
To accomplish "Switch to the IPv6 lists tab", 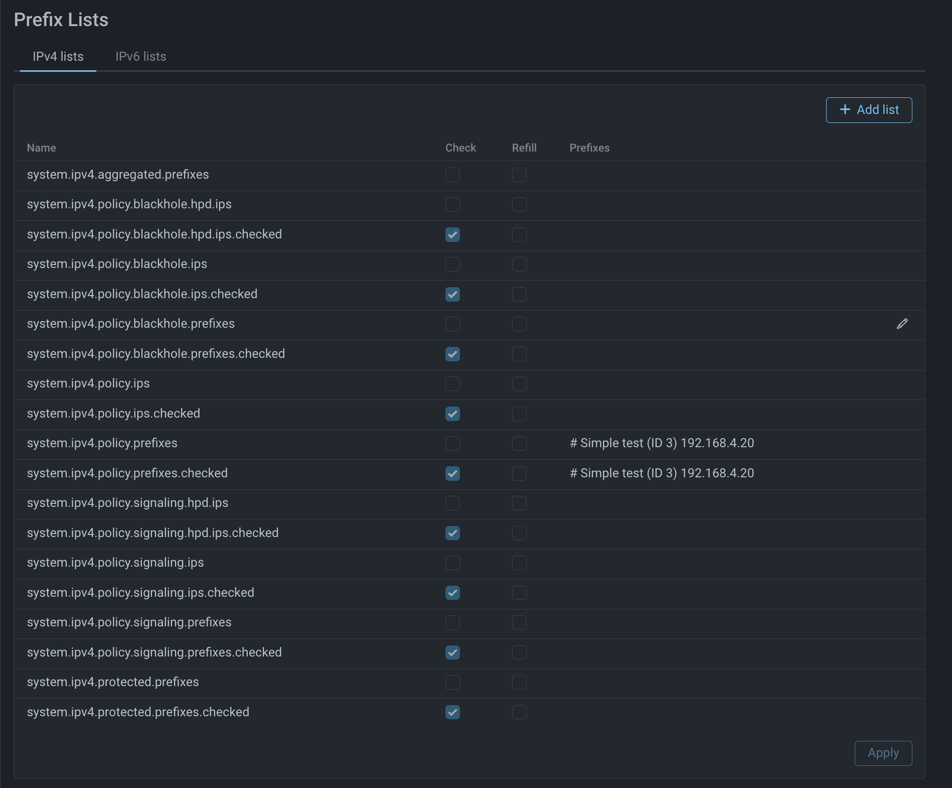I will tap(140, 57).
